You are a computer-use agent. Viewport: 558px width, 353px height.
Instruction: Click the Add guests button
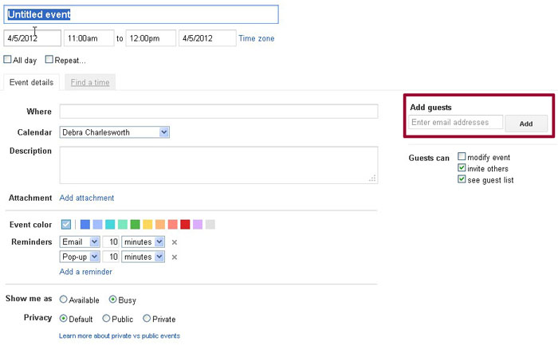tap(526, 124)
